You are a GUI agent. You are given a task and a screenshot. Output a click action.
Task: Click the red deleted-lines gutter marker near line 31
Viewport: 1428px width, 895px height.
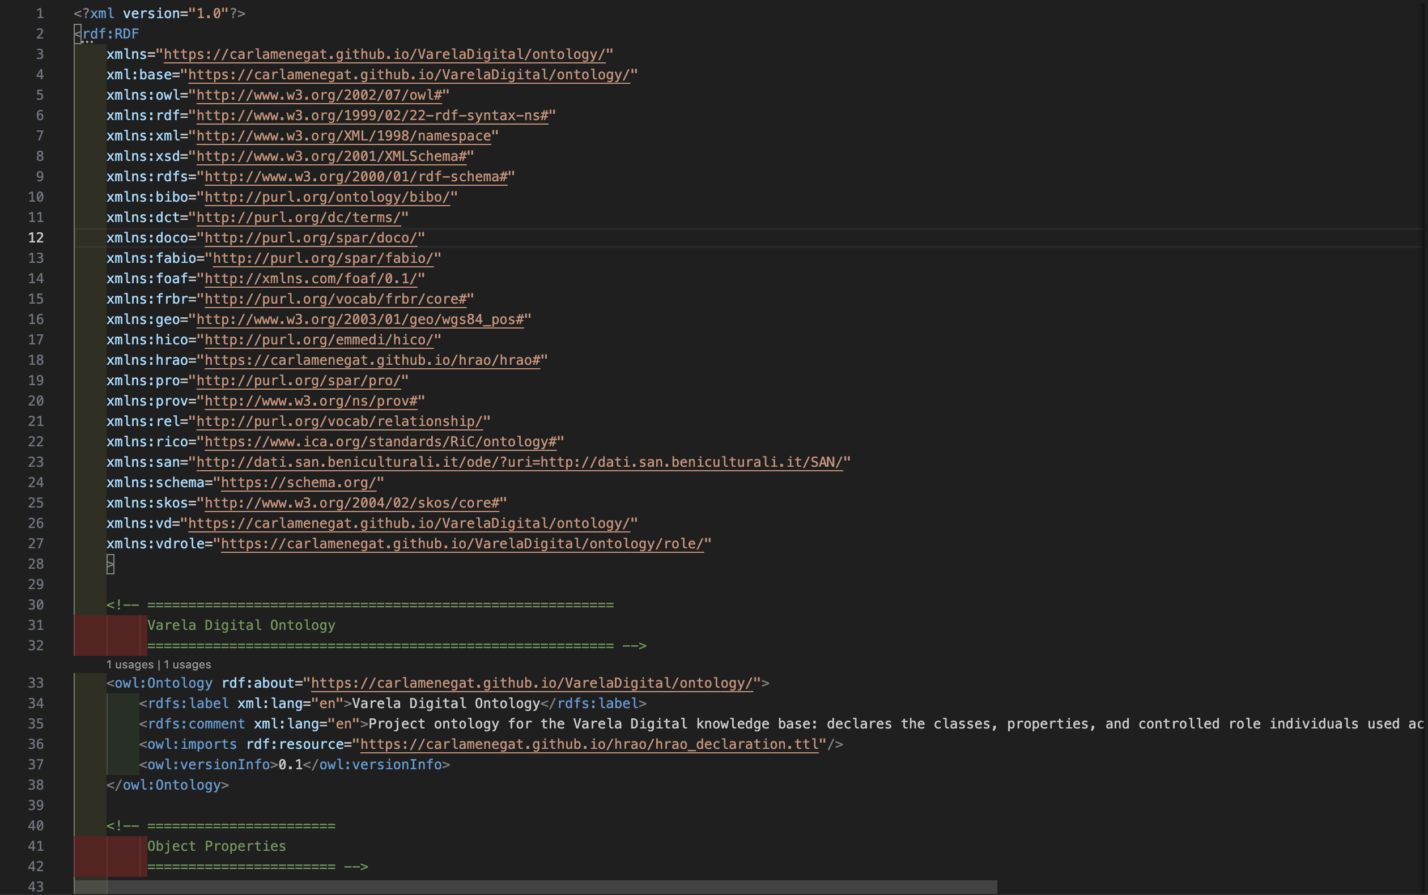109,635
